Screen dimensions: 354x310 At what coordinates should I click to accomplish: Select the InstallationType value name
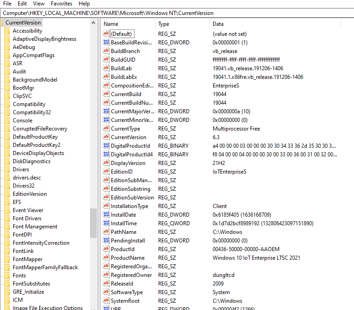[x=130, y=206]
